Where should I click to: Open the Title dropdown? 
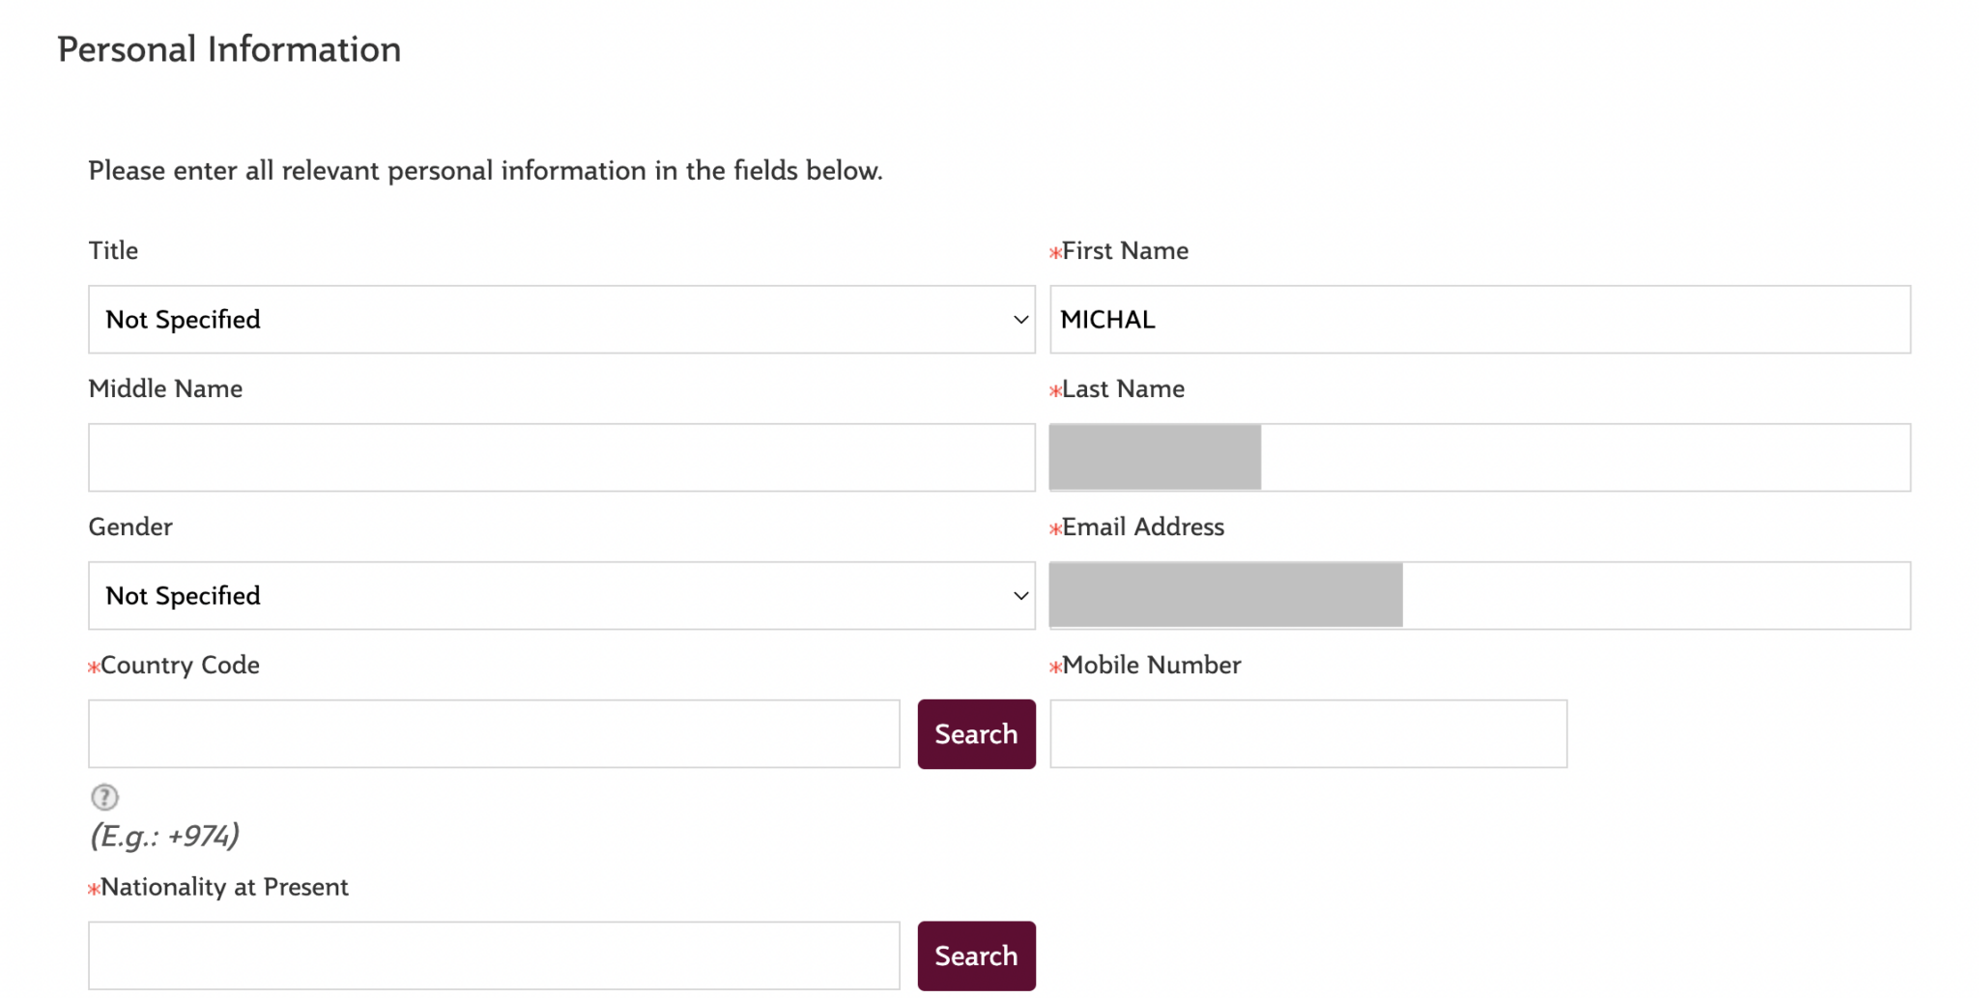coord(561,319)
